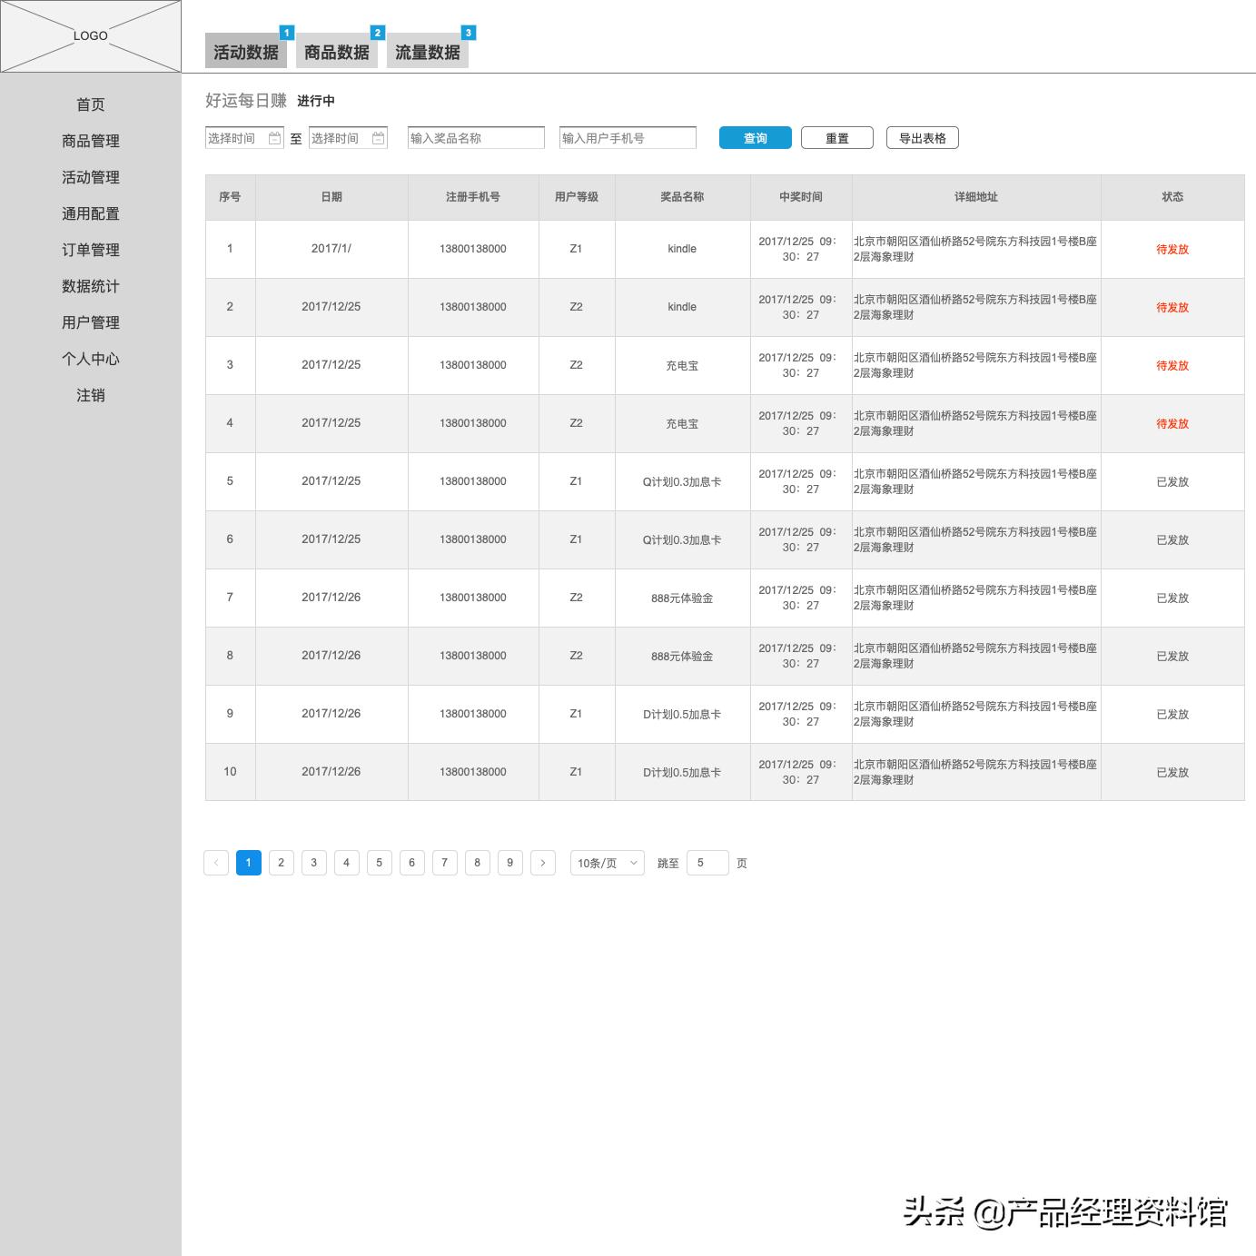This screenshot has height=1256, width=1256.
Task: Click 进行中 status next to 好运每日赚
Action: pyautogui.click(x=316, y=101)
